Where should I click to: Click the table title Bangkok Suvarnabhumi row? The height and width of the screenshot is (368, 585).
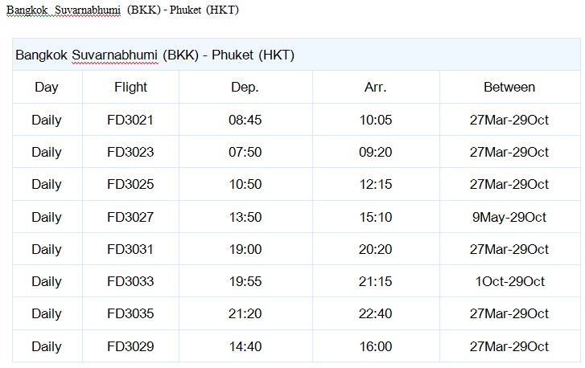[x=297, y=55]
